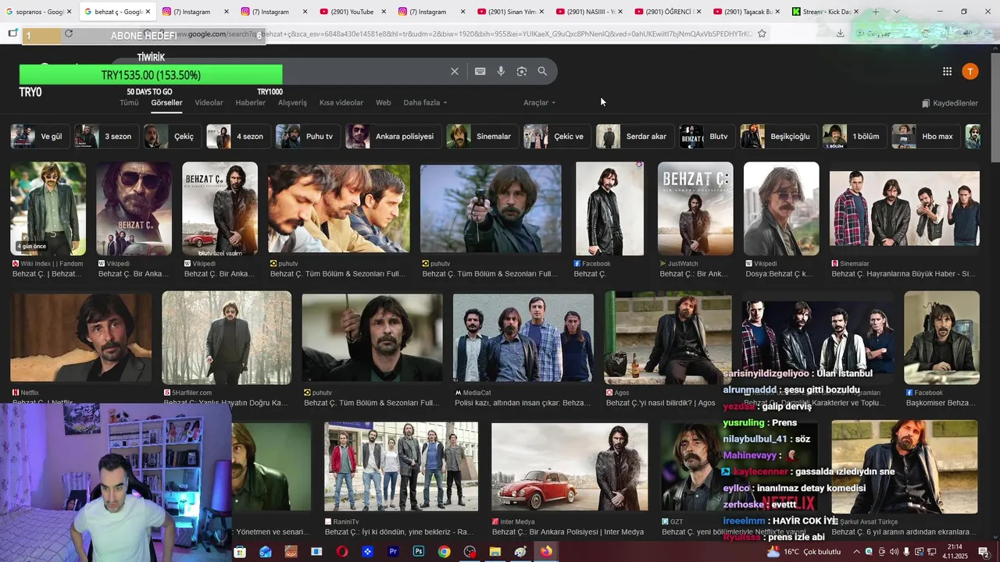
Task: Open Opera browser from the taskbar
Action: tap(342, 552)
